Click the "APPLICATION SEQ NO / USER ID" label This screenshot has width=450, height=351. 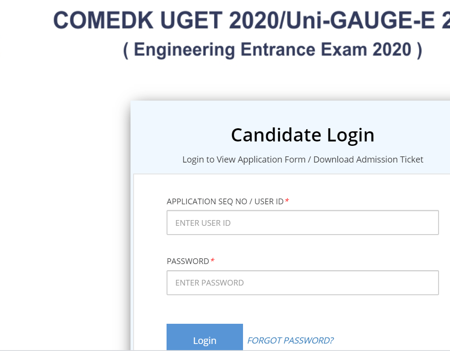click(x=225, y=202)
